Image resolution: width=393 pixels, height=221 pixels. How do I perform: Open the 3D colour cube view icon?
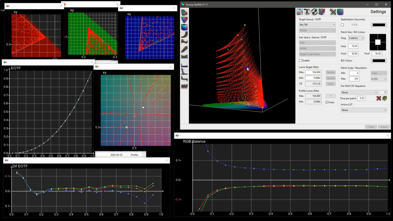(x=185, y=27)
